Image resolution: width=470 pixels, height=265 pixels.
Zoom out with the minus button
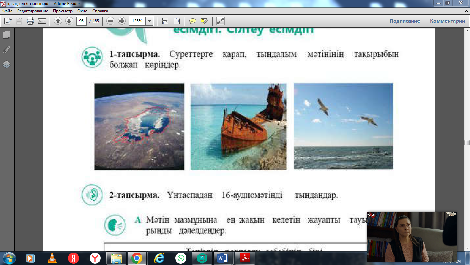click(111, 21)
